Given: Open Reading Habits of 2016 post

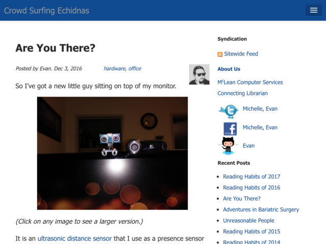Looking at the screenshot, I should [x=252, y=188].
